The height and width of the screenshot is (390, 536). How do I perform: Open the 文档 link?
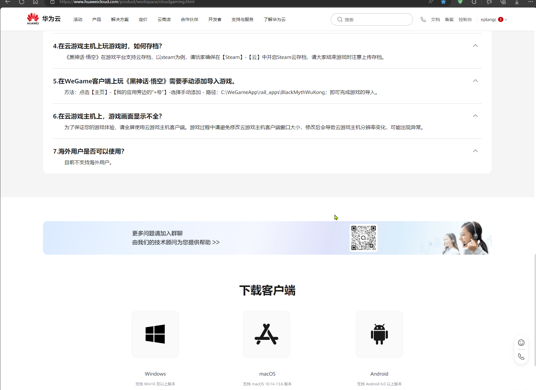coord(435,19)
